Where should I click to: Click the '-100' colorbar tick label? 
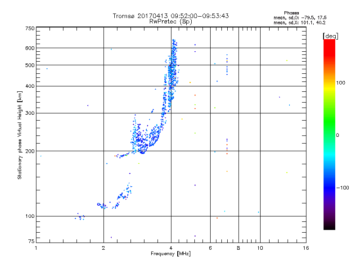pyautogui.click(x=343, y=188)
